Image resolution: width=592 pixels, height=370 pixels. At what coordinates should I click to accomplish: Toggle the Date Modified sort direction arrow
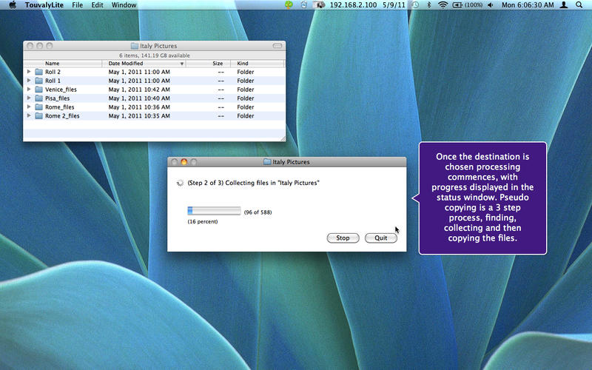point(181,64)
